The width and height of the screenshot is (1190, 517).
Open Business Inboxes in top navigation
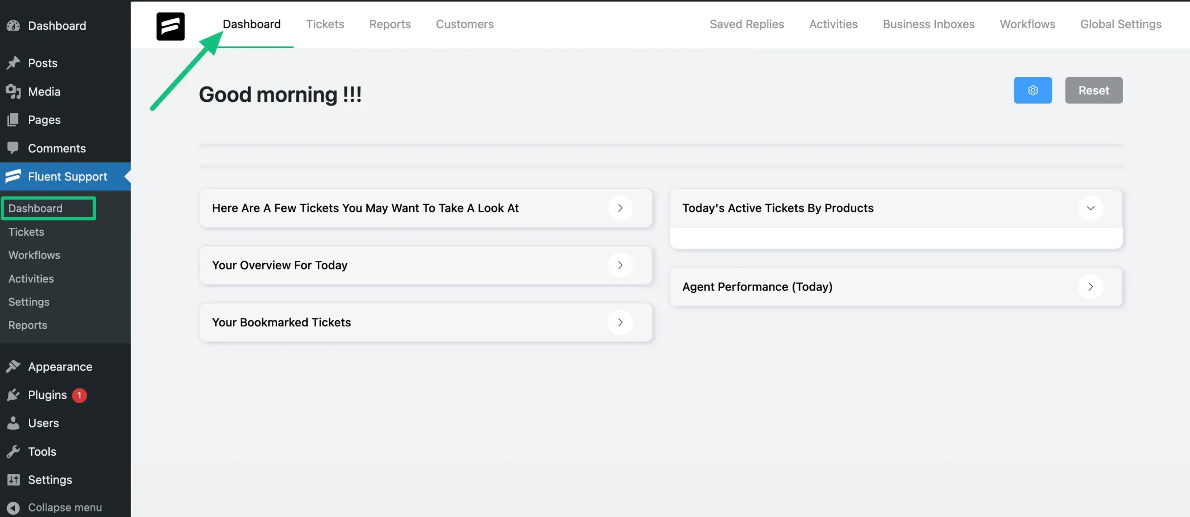pyautogui.click(x=928, y=24)
